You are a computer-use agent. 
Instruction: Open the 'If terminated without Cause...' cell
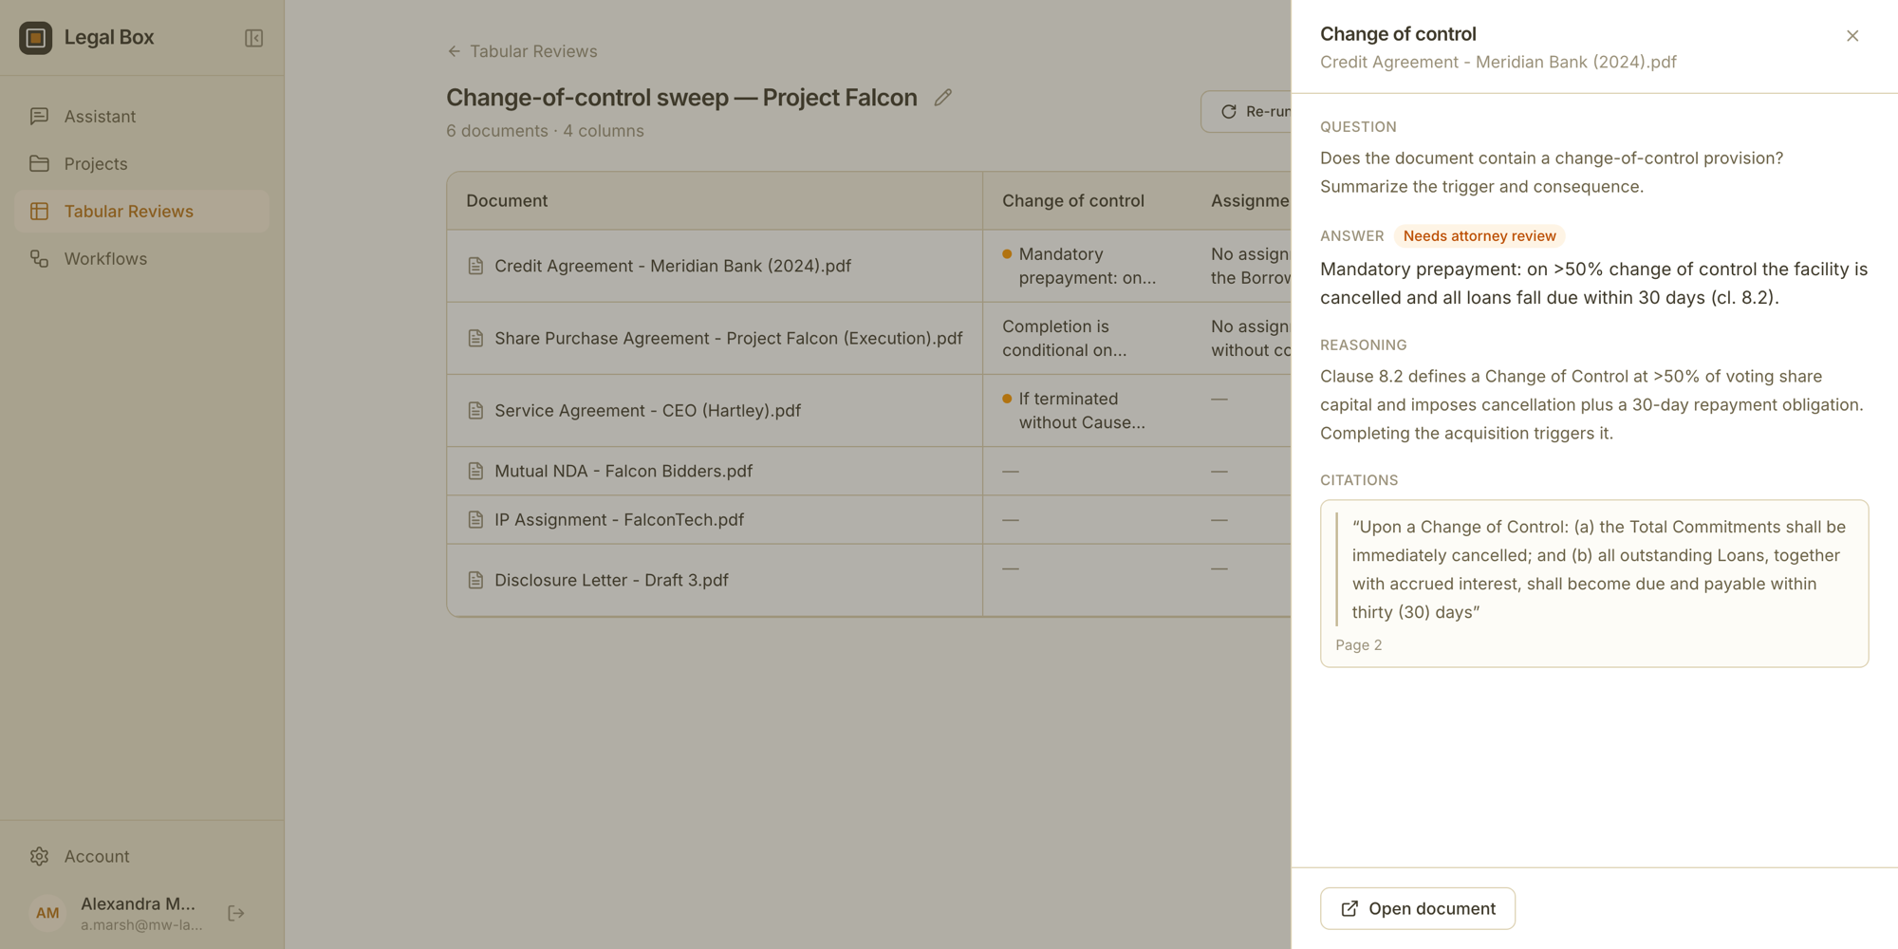click(1087, 410)
